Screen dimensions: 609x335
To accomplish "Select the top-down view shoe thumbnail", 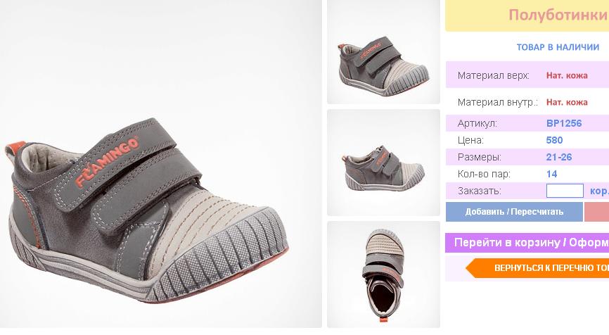I will (383, 274).
